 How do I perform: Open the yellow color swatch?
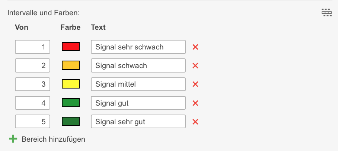click(71, 84)
